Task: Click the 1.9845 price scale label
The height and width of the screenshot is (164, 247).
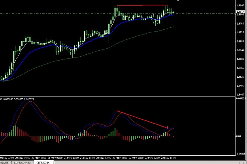Action: click(x=240, y=6)
